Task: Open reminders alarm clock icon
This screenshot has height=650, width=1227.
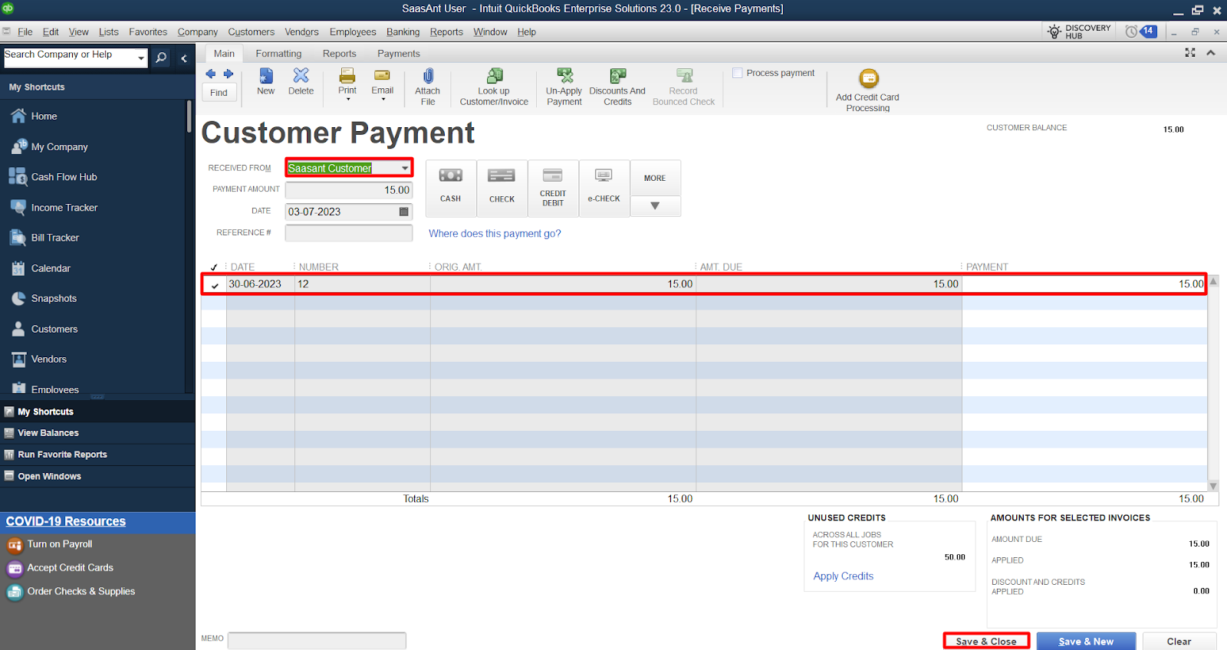Action: pyautogui.click(x=1131, y=31)
